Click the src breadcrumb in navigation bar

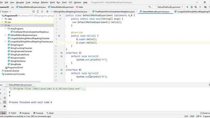click(12, 7)
